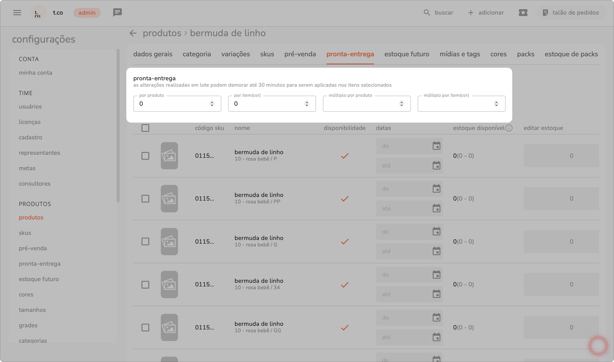Click the sidebar vertical scrollbar
This screenshot has width=614, height=362.
point(118,126)
